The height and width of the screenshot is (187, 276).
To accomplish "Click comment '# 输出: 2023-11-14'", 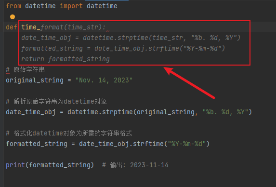I will (x=135, y=165).
